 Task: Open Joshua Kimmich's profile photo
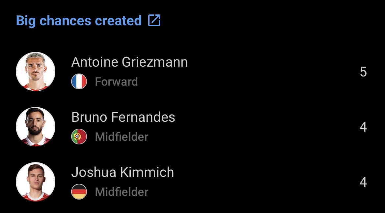(x=36, y=182)
